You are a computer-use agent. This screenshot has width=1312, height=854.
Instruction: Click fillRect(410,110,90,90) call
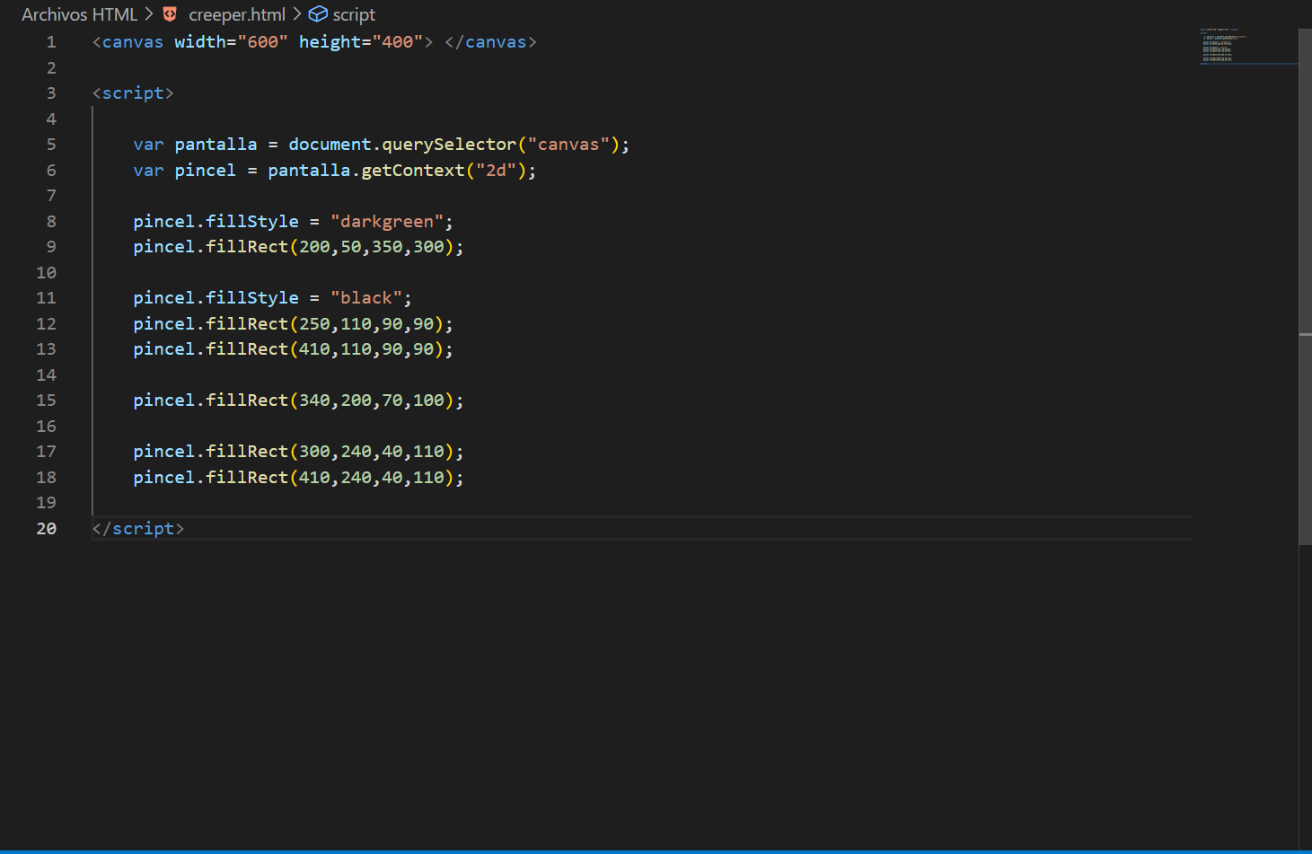325,349
